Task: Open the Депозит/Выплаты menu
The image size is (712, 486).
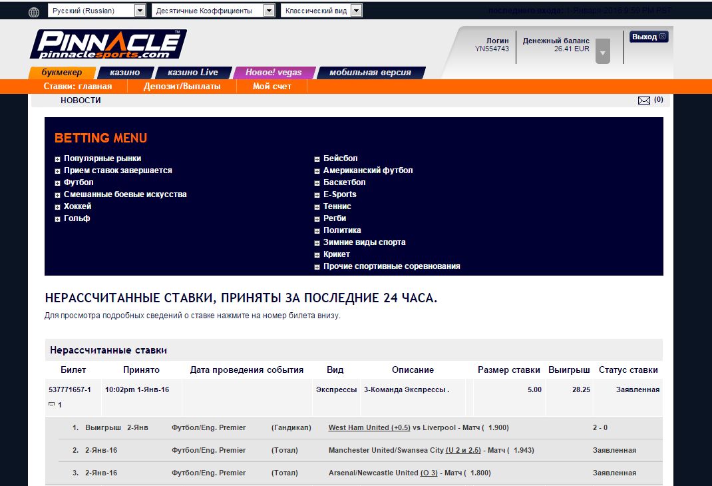Action: (x=182, y=87)
